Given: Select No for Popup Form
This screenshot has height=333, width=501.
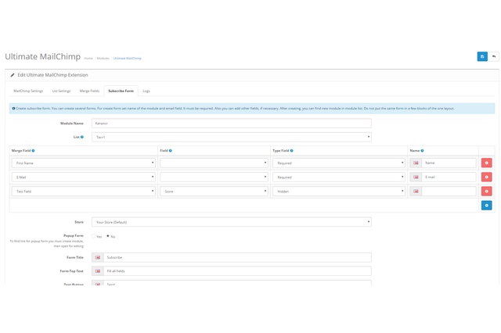Looking at the screenshot, I should click(x=108, y=236).
